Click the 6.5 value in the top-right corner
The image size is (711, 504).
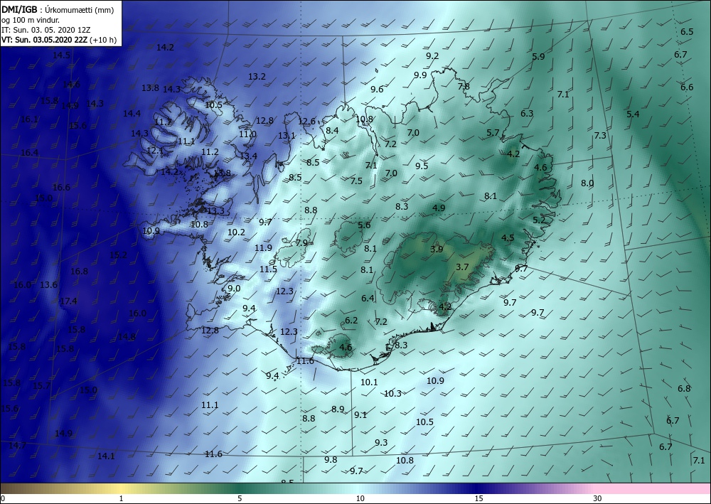(687, 32)
